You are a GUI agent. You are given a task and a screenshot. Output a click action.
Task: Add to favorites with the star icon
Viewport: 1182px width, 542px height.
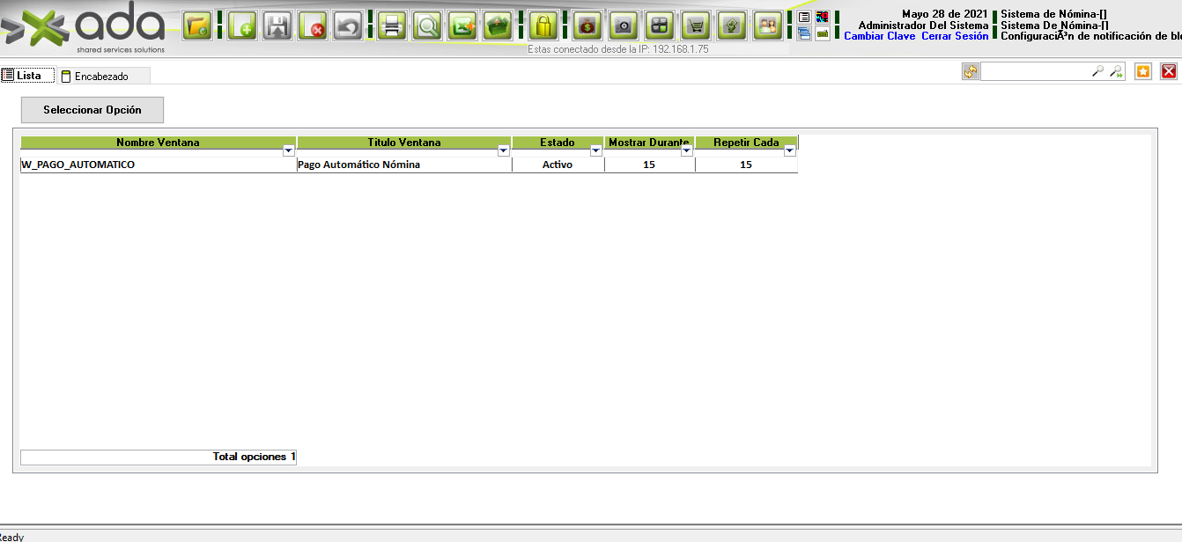tap(1143, 72)
